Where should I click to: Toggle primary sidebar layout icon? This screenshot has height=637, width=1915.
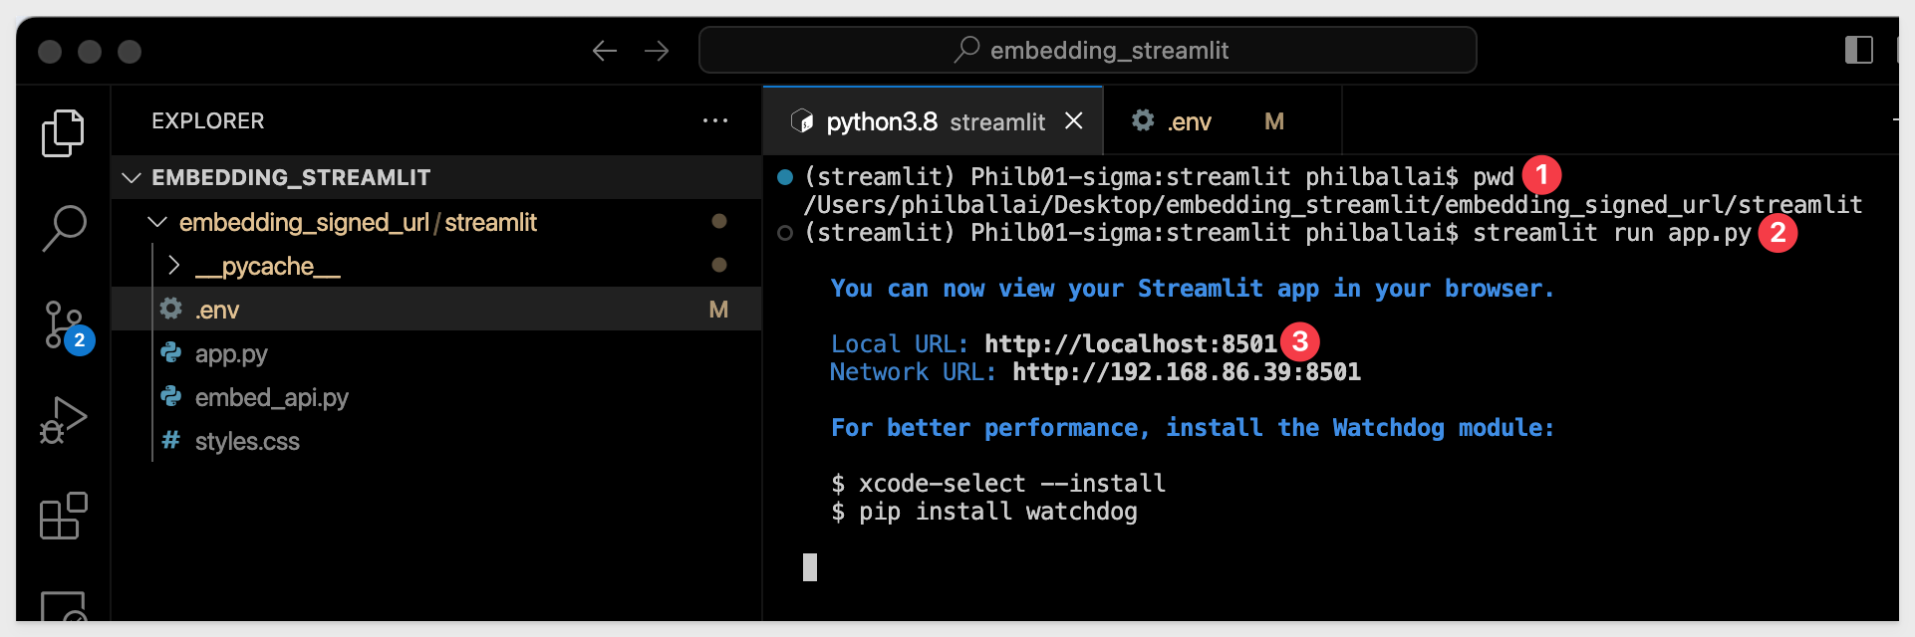click(1859, 50)
